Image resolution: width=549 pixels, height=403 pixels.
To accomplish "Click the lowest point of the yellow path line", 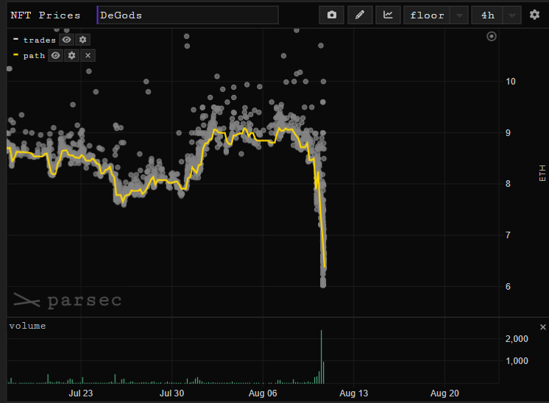I will (325, 267).
